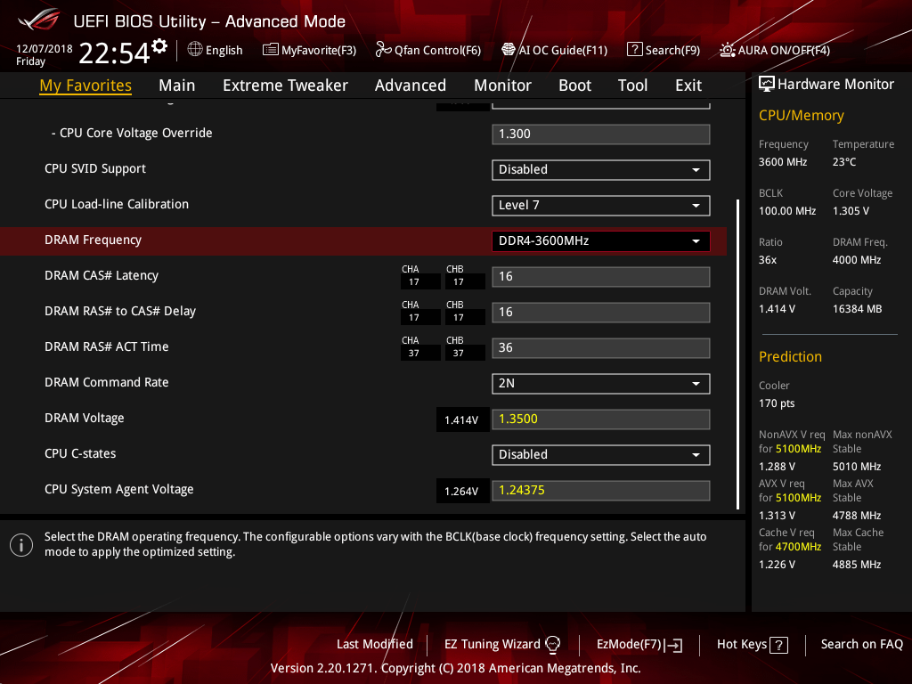Switch to My Favorites tab

(85, 85)
